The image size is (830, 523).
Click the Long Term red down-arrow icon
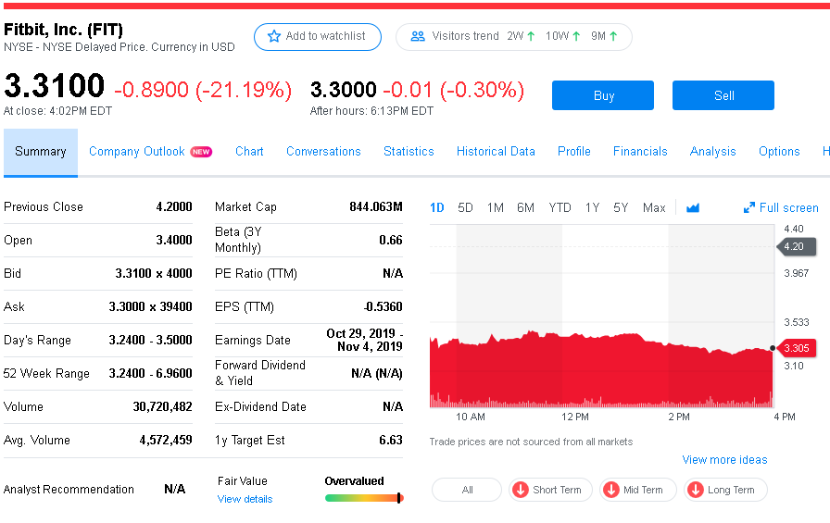click(696, 490)
